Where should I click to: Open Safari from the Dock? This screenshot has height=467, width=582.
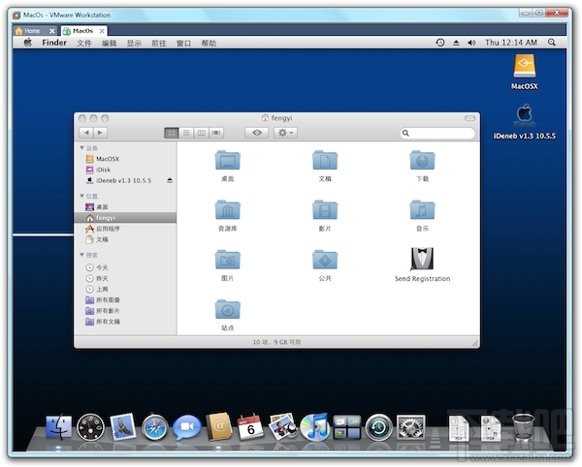pos(154,426)
